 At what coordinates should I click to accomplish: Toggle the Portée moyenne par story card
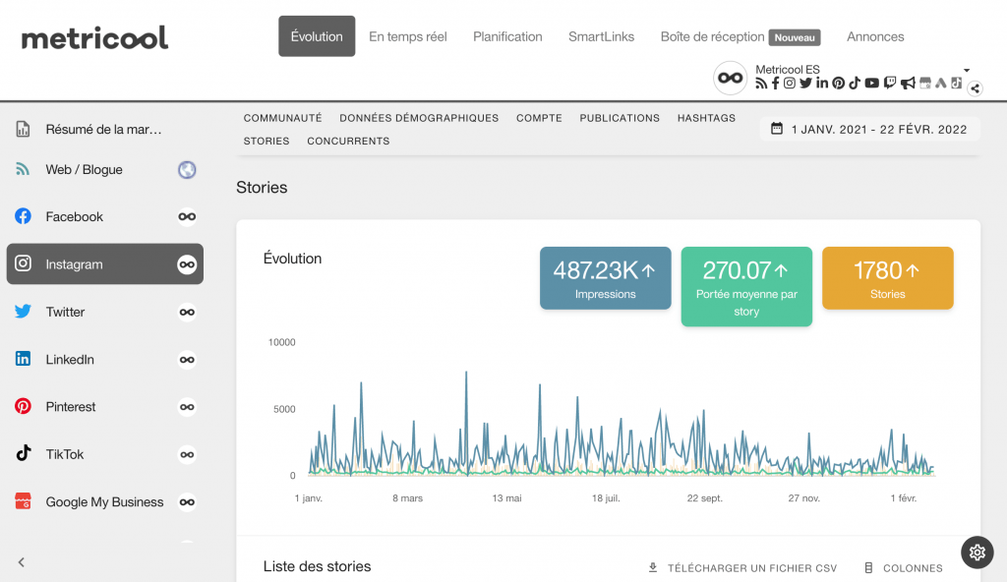click(746, 286)
